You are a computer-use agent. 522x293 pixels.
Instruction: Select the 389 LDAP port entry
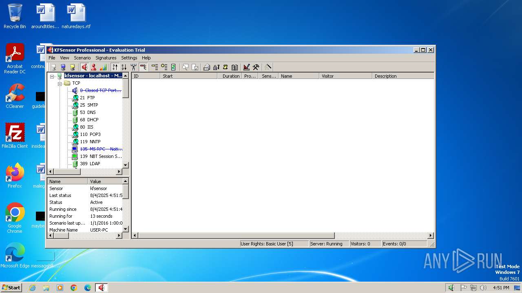[x=90, y=164]
